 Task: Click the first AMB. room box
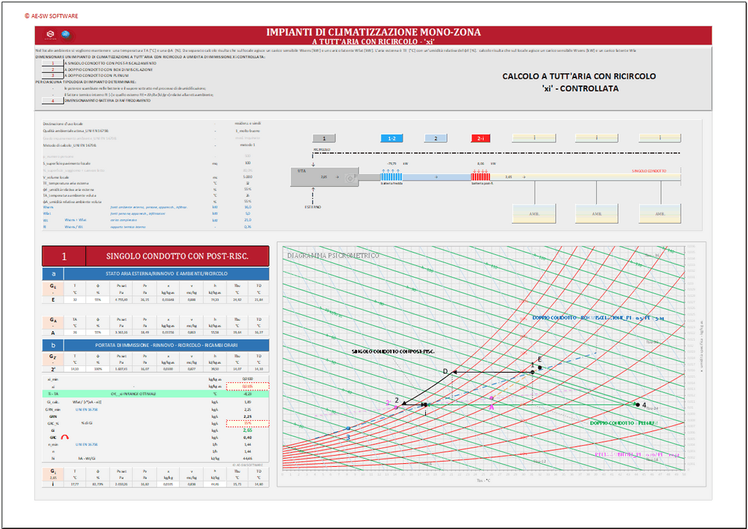click(535, 213)
